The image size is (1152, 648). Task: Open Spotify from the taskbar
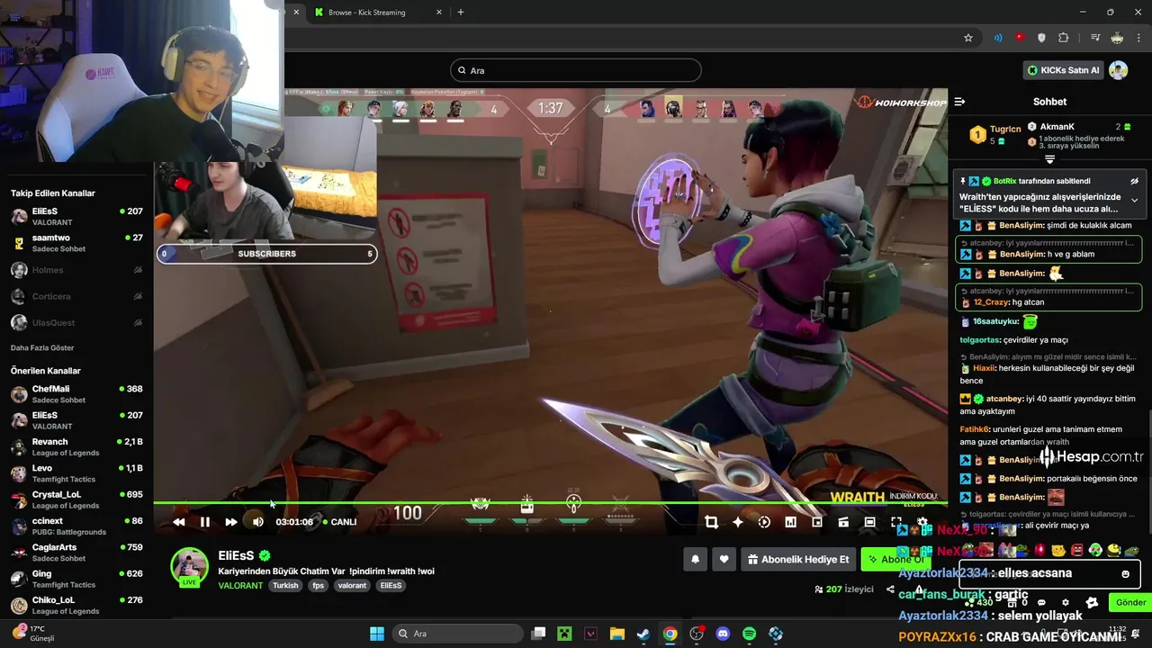(x=749, y=634)
